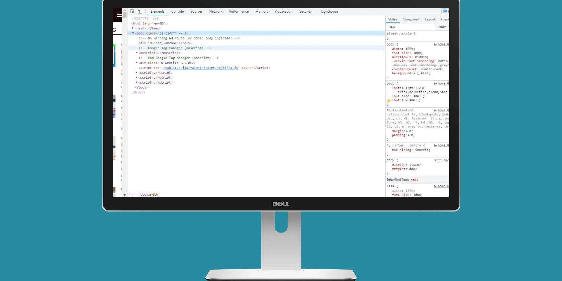562x281 pixels.
Task: Click the styles Filter input field
Action: click(411, 27)
